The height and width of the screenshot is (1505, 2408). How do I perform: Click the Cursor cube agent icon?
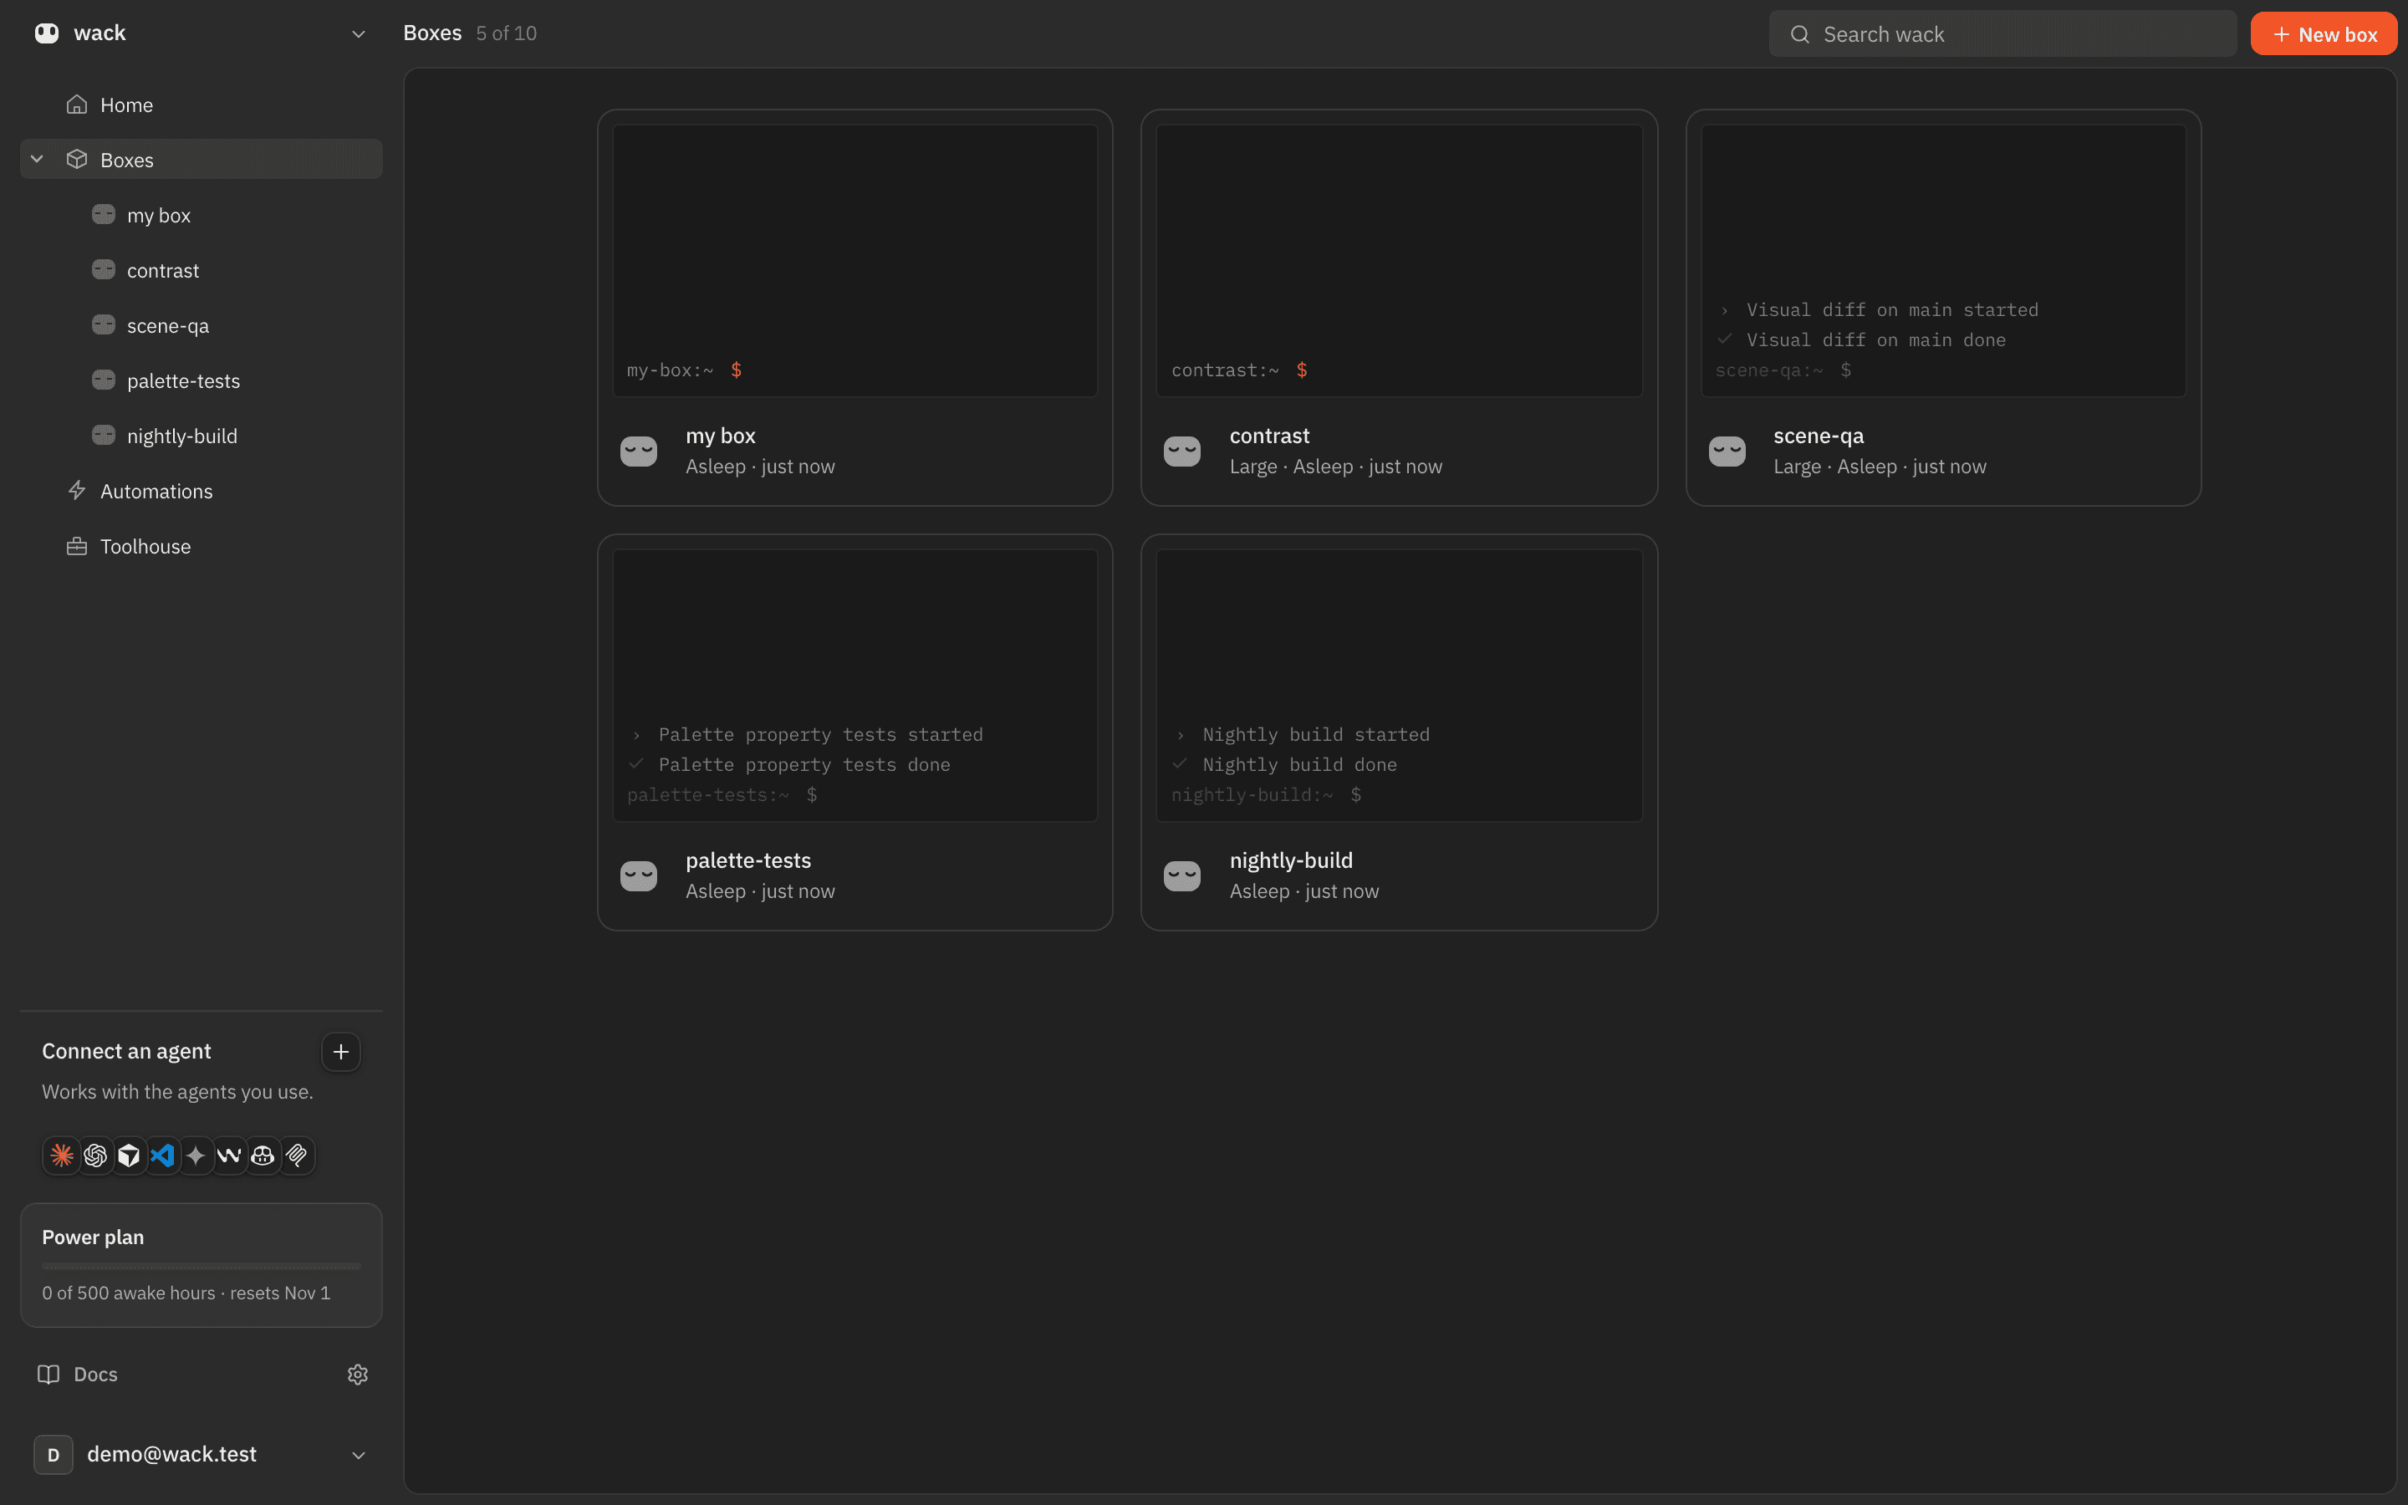click(x=130, y=1156)
